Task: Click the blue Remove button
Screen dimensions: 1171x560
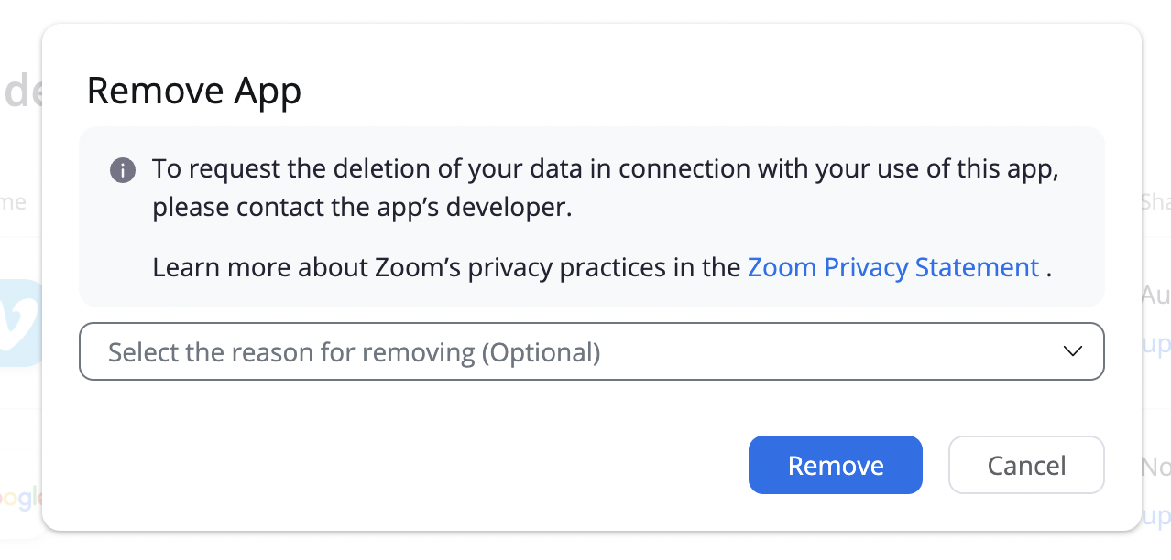Action: point(835,465)
